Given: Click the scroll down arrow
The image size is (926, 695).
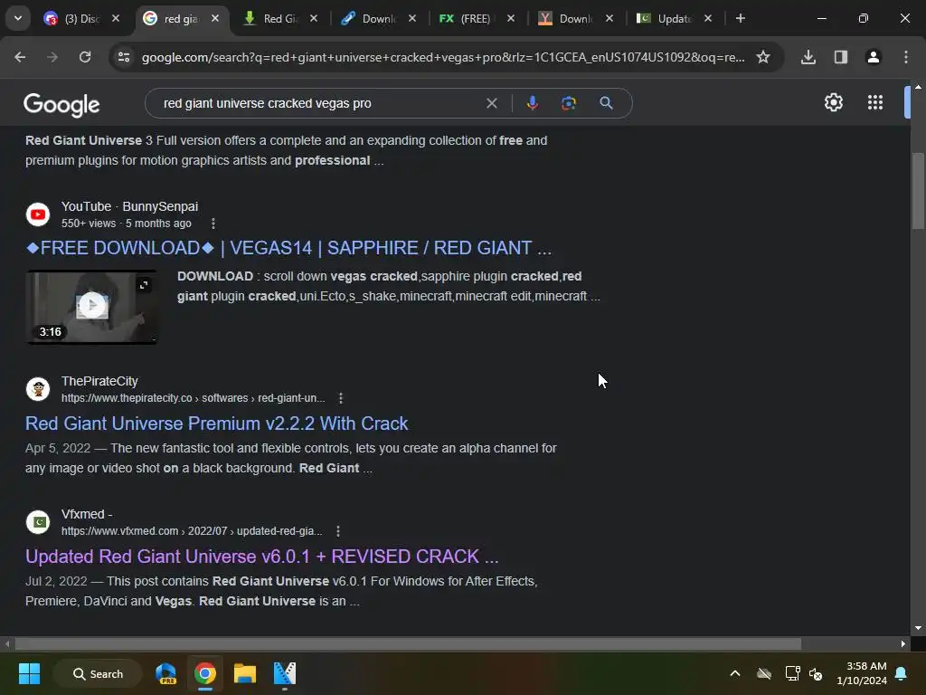Looking at the screenshot, I should click(918, 628).
